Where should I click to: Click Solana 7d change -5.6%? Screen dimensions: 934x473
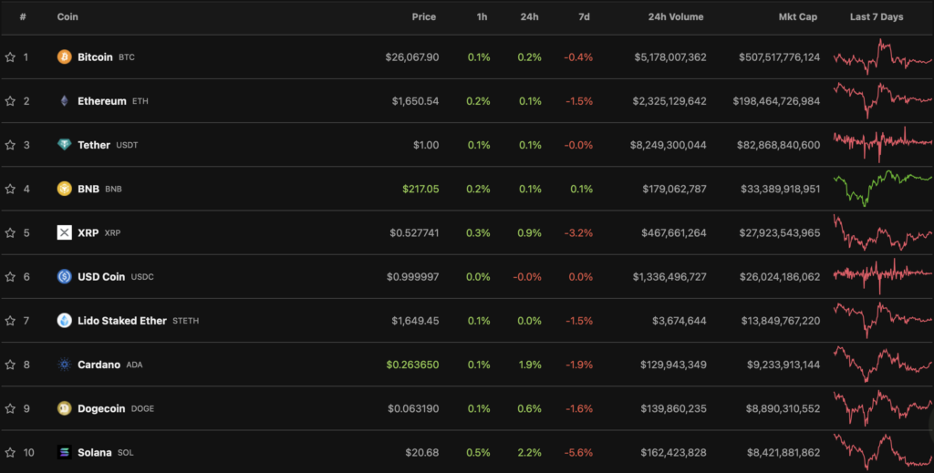tap(578, 452)
